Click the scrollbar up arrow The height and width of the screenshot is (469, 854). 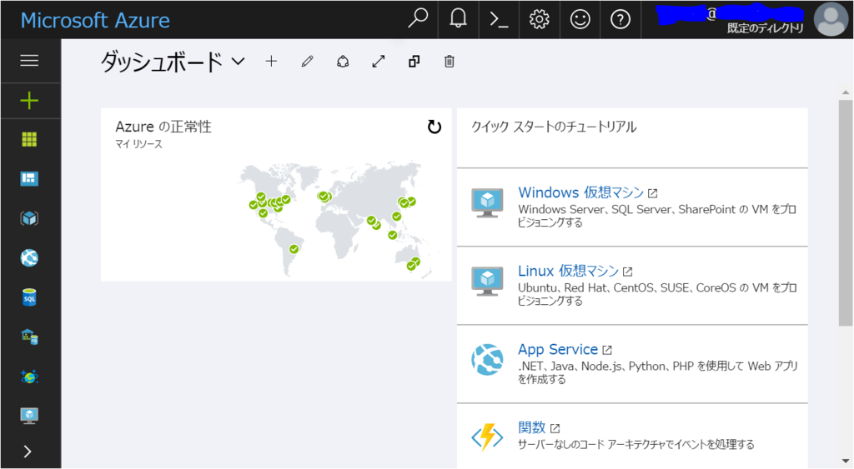[x=846, y=92]
